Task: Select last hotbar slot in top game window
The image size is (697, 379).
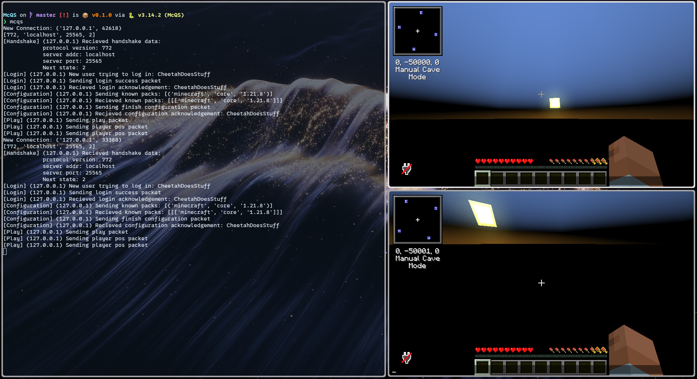Action: [599, 179]
